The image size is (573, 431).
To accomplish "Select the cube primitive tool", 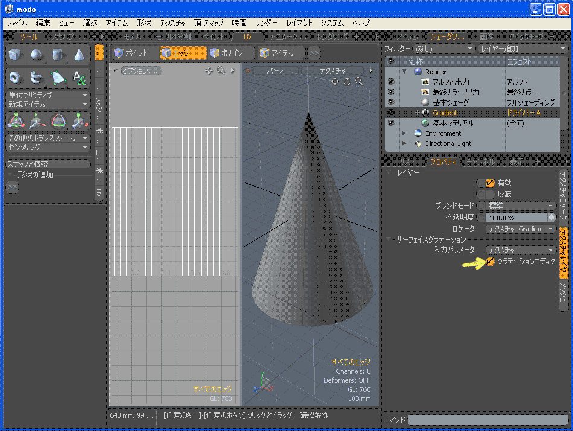I will pos(15,55).
